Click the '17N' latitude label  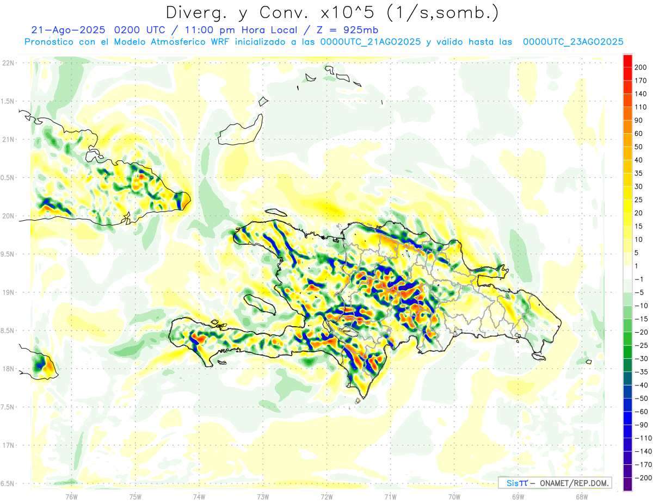coord(8,446)
